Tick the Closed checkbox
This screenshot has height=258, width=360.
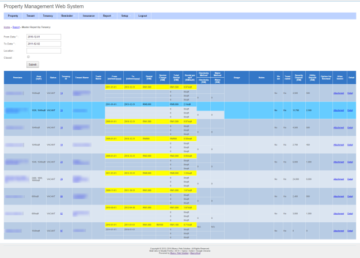[x=28, y=57]
